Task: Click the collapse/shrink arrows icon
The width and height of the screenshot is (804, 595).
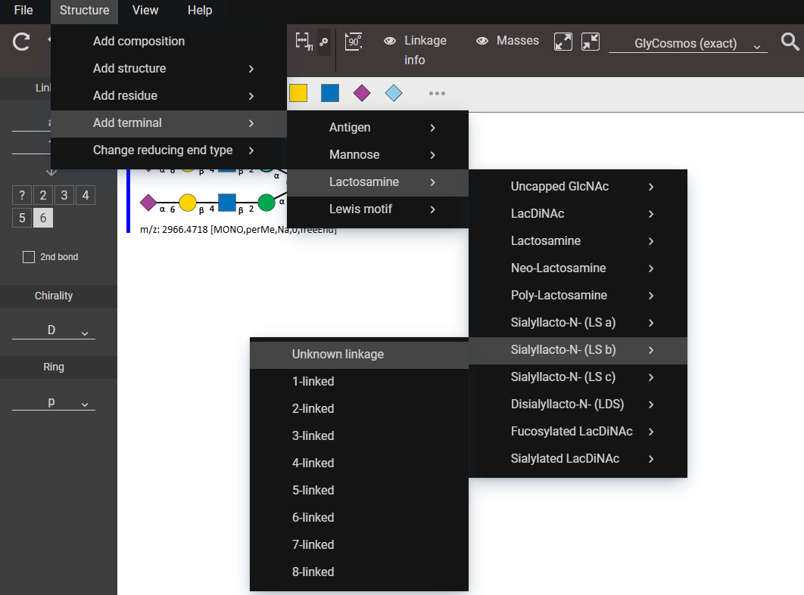Action: click(x=591, y=42)
